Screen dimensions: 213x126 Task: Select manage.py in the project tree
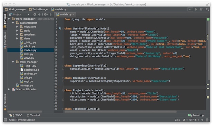click(x=25, y=85)
